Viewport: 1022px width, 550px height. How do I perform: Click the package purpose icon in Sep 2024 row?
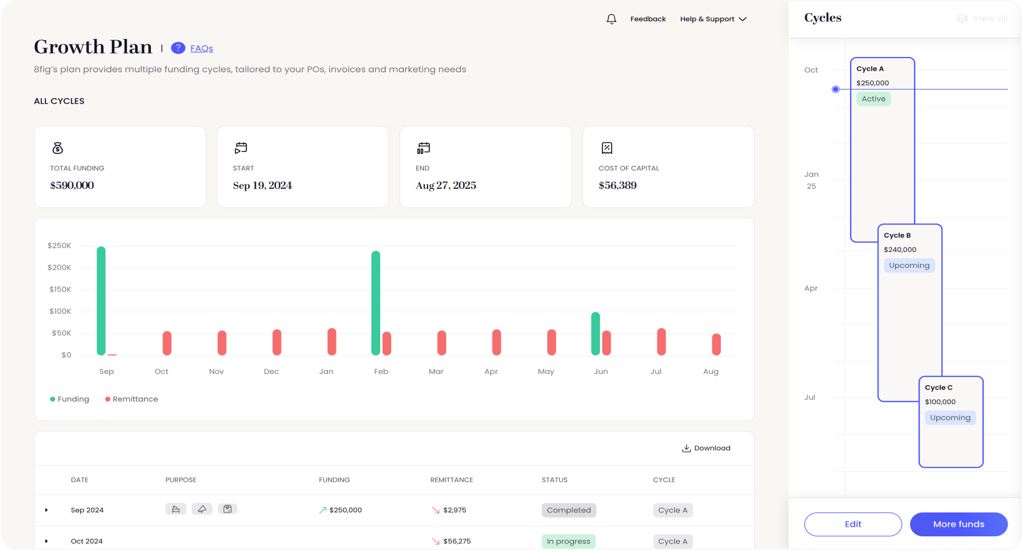[x=227, y=509]
